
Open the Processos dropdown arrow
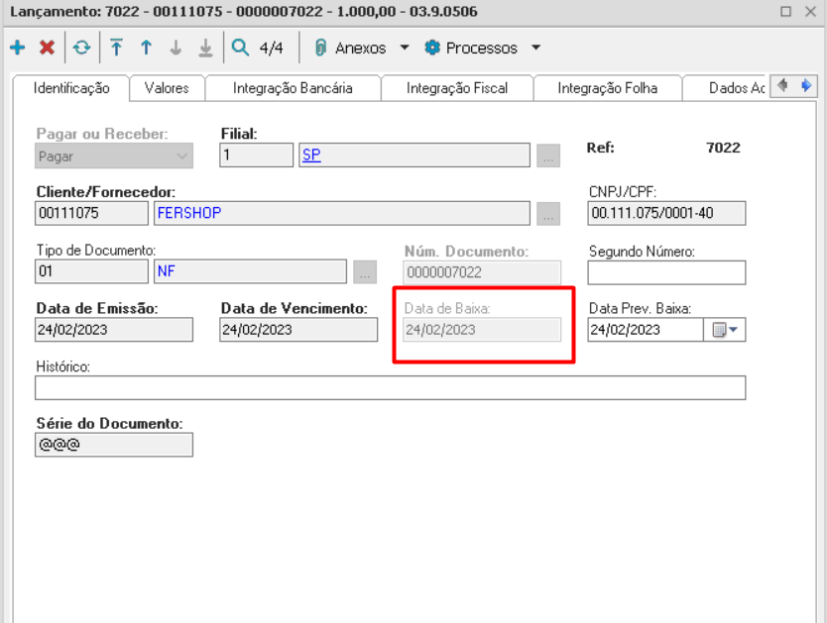tap(535, 48)
